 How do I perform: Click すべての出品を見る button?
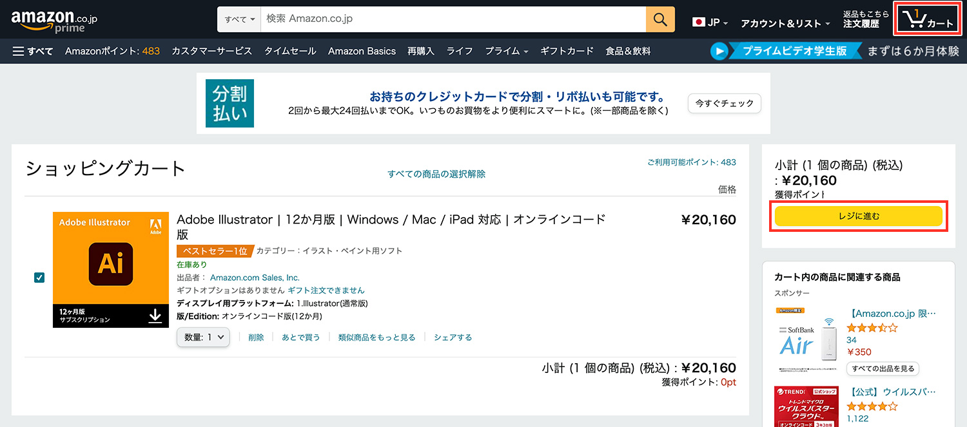(x=883, y=368)
